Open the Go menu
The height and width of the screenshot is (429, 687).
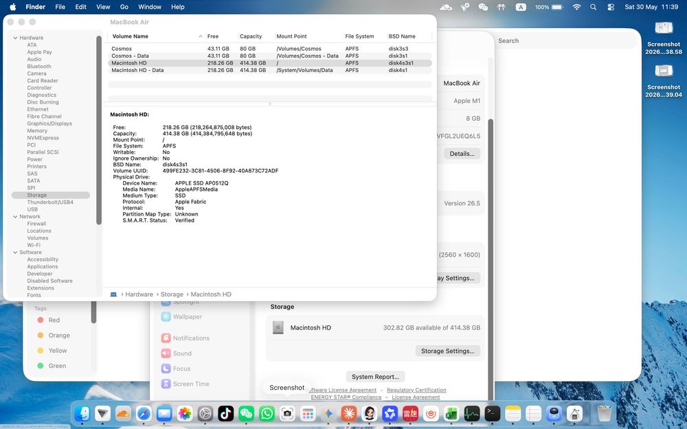click(124, 7)
